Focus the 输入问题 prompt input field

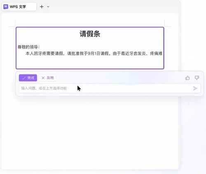click(110, 88)
